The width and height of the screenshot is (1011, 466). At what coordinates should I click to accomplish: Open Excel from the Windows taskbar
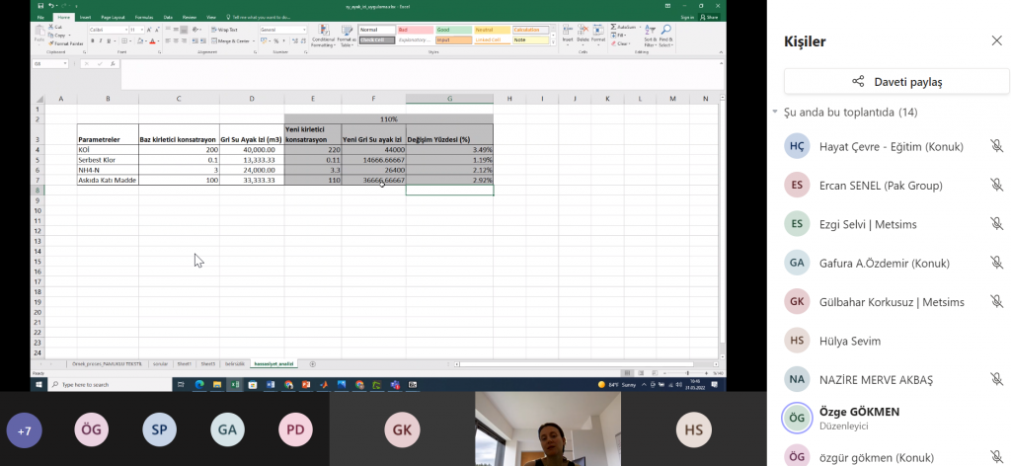(x=235, y=384)
